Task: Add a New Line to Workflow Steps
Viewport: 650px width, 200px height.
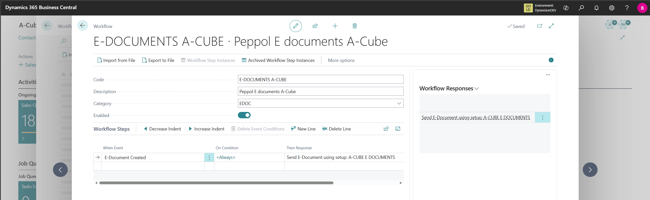Action: point(303,129)
